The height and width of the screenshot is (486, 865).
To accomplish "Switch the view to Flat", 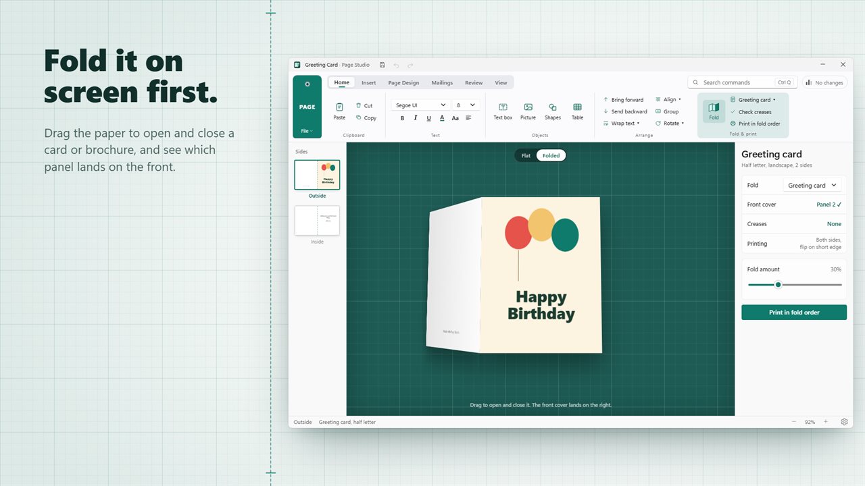I will coord(526,155).
